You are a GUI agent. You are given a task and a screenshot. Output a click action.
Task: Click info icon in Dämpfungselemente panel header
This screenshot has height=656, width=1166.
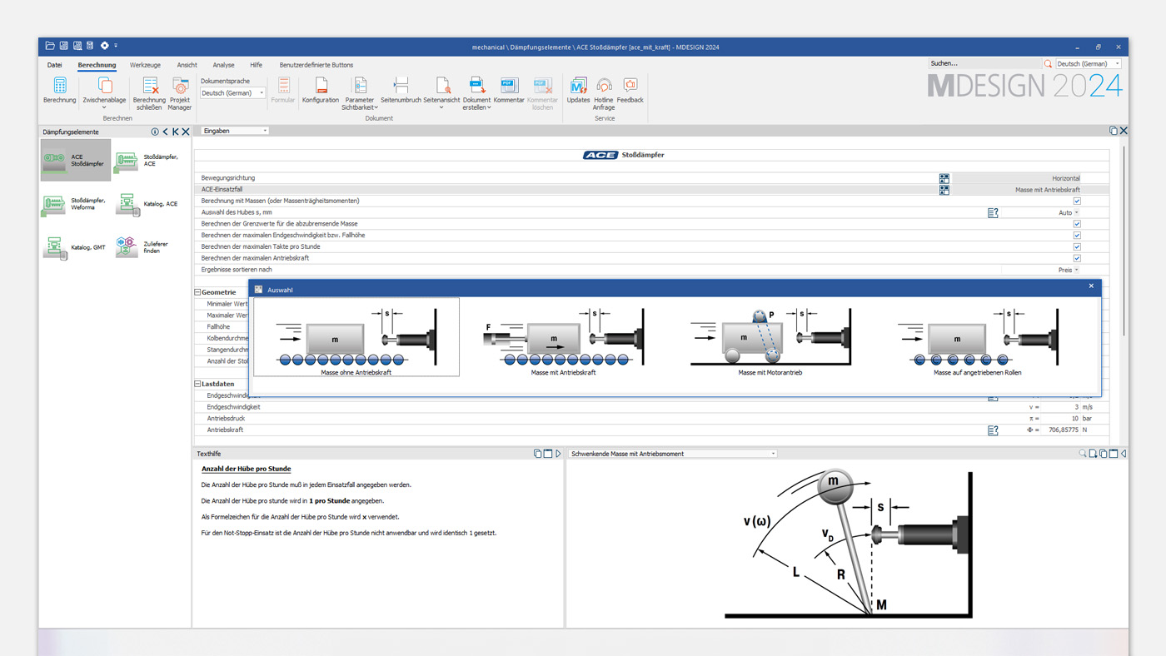pyautogui.click(x=155, y=132)
